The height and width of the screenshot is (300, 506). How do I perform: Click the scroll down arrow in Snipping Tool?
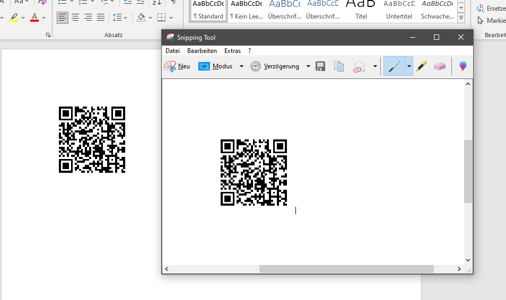click(468, 260)
